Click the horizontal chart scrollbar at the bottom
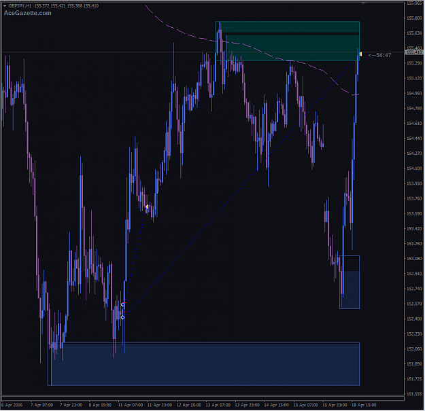The image size is (425, 411). [x=203, y=398]
